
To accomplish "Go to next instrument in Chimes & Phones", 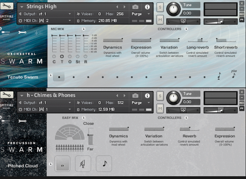I will coord(125,96).
